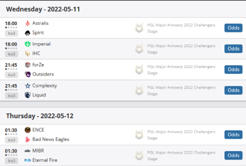
Task: Click the Imperial team logo
Action: tap(27, 44)
